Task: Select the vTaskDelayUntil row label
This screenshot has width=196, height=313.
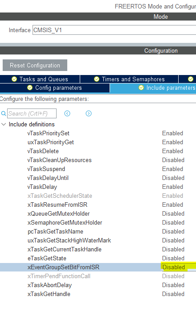Action: point(48,178)
